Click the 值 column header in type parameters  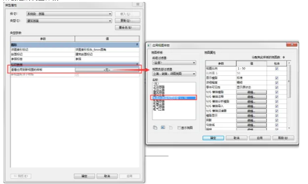pos(107,39)
